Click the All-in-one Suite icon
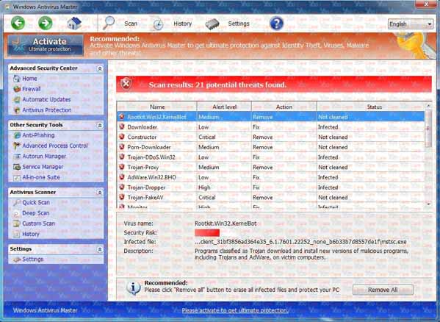The height and width of the screenshot is (322, 440). click(17, 177)
